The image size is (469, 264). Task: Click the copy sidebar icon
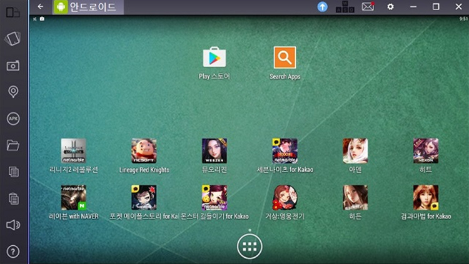tap(13, 172)
